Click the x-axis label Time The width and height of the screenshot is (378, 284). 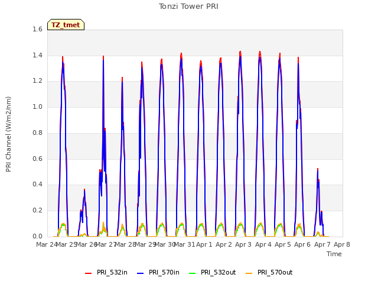point(334,254)
